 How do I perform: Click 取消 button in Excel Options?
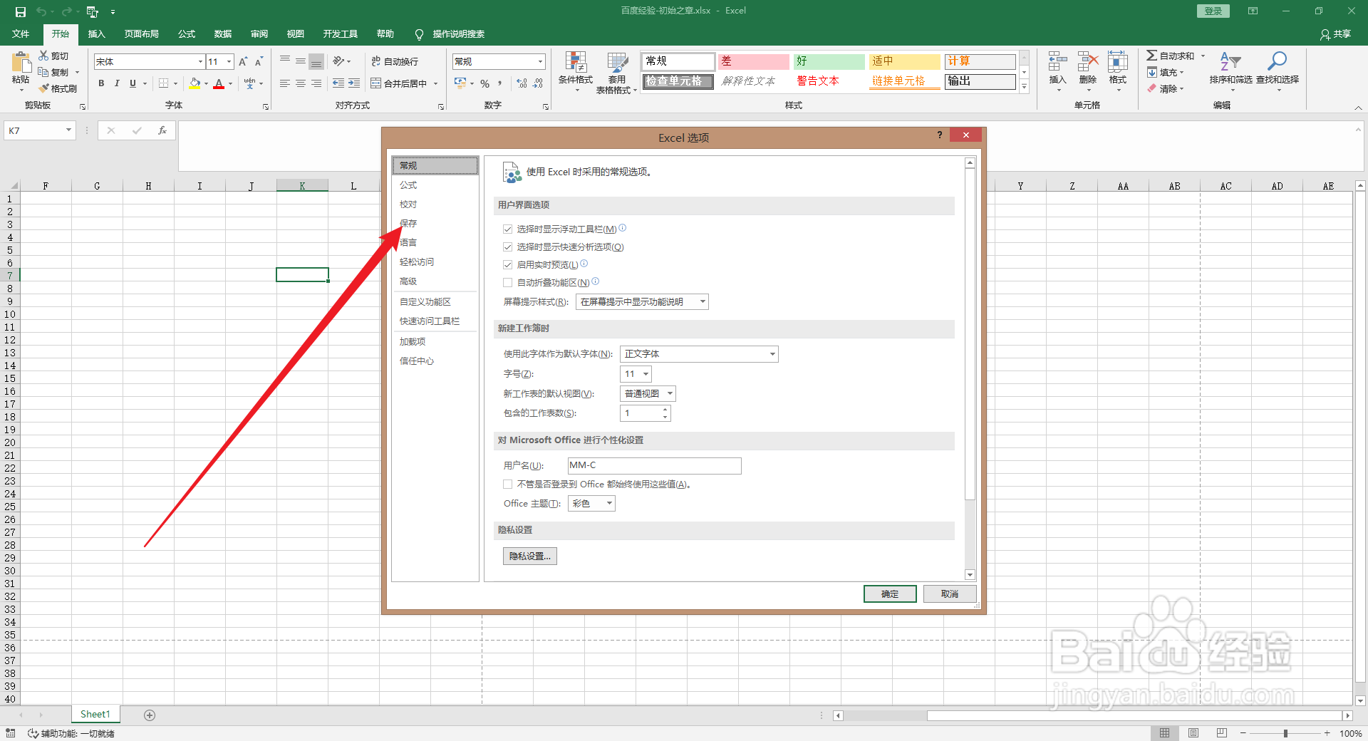[950, 594]
